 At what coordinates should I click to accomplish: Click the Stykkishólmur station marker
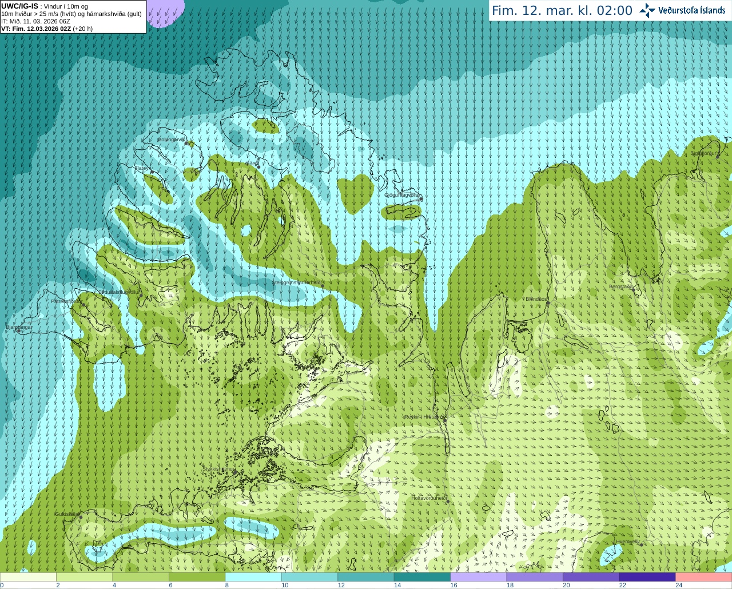point(234,472)
